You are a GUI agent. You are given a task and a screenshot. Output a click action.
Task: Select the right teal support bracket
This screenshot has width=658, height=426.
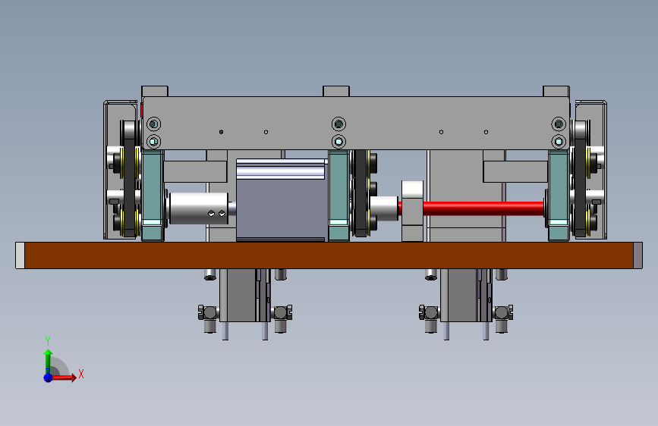click(x=559, y=196)
